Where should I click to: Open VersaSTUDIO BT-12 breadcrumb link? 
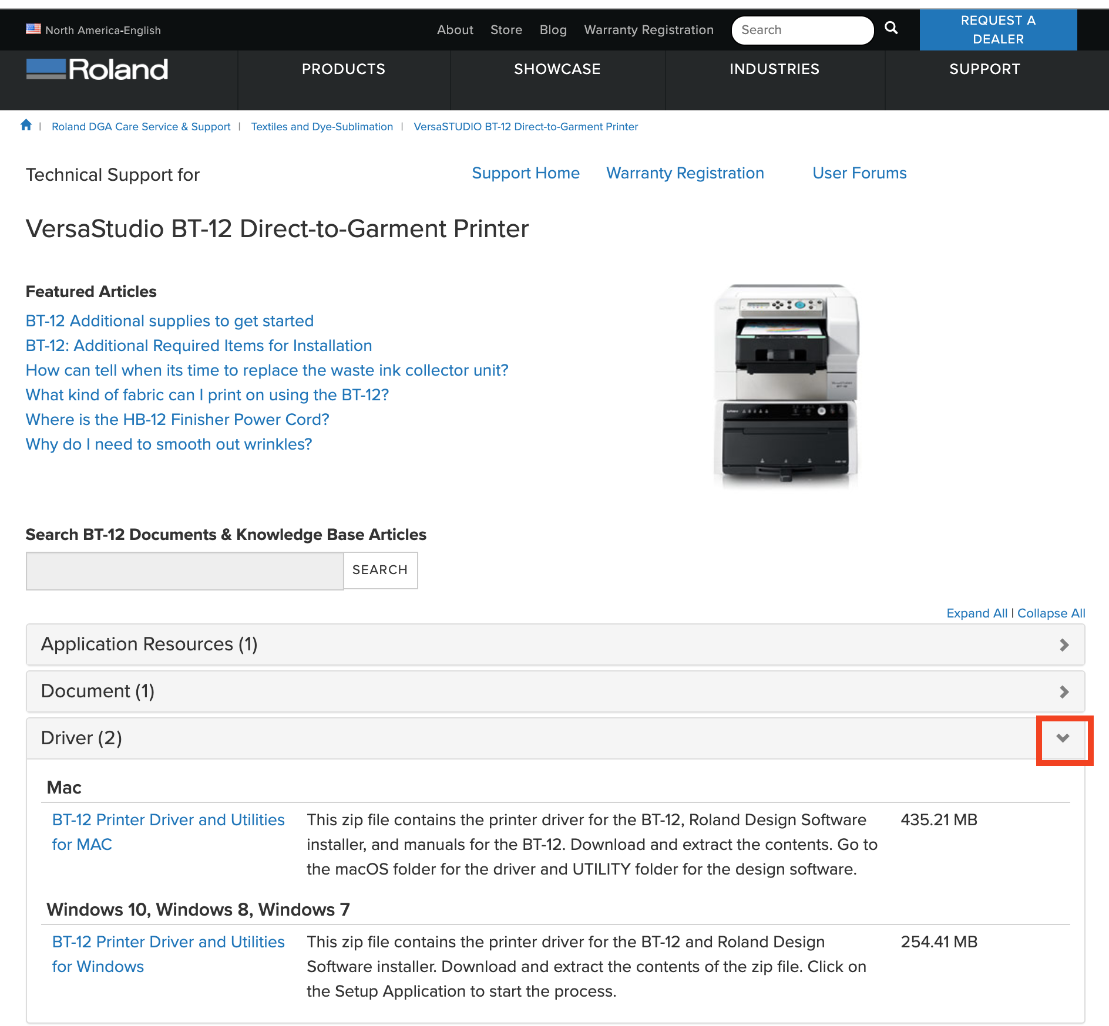pyautogui.click(x=526, y=127)
